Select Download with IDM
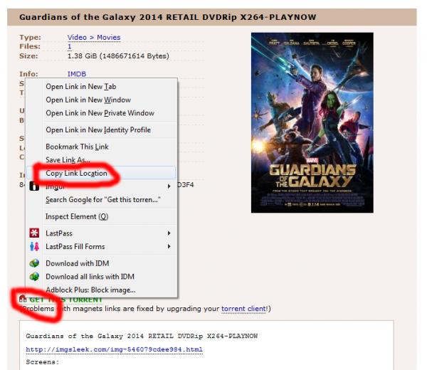This screenshot has width=427, height=370. point(101,263)
